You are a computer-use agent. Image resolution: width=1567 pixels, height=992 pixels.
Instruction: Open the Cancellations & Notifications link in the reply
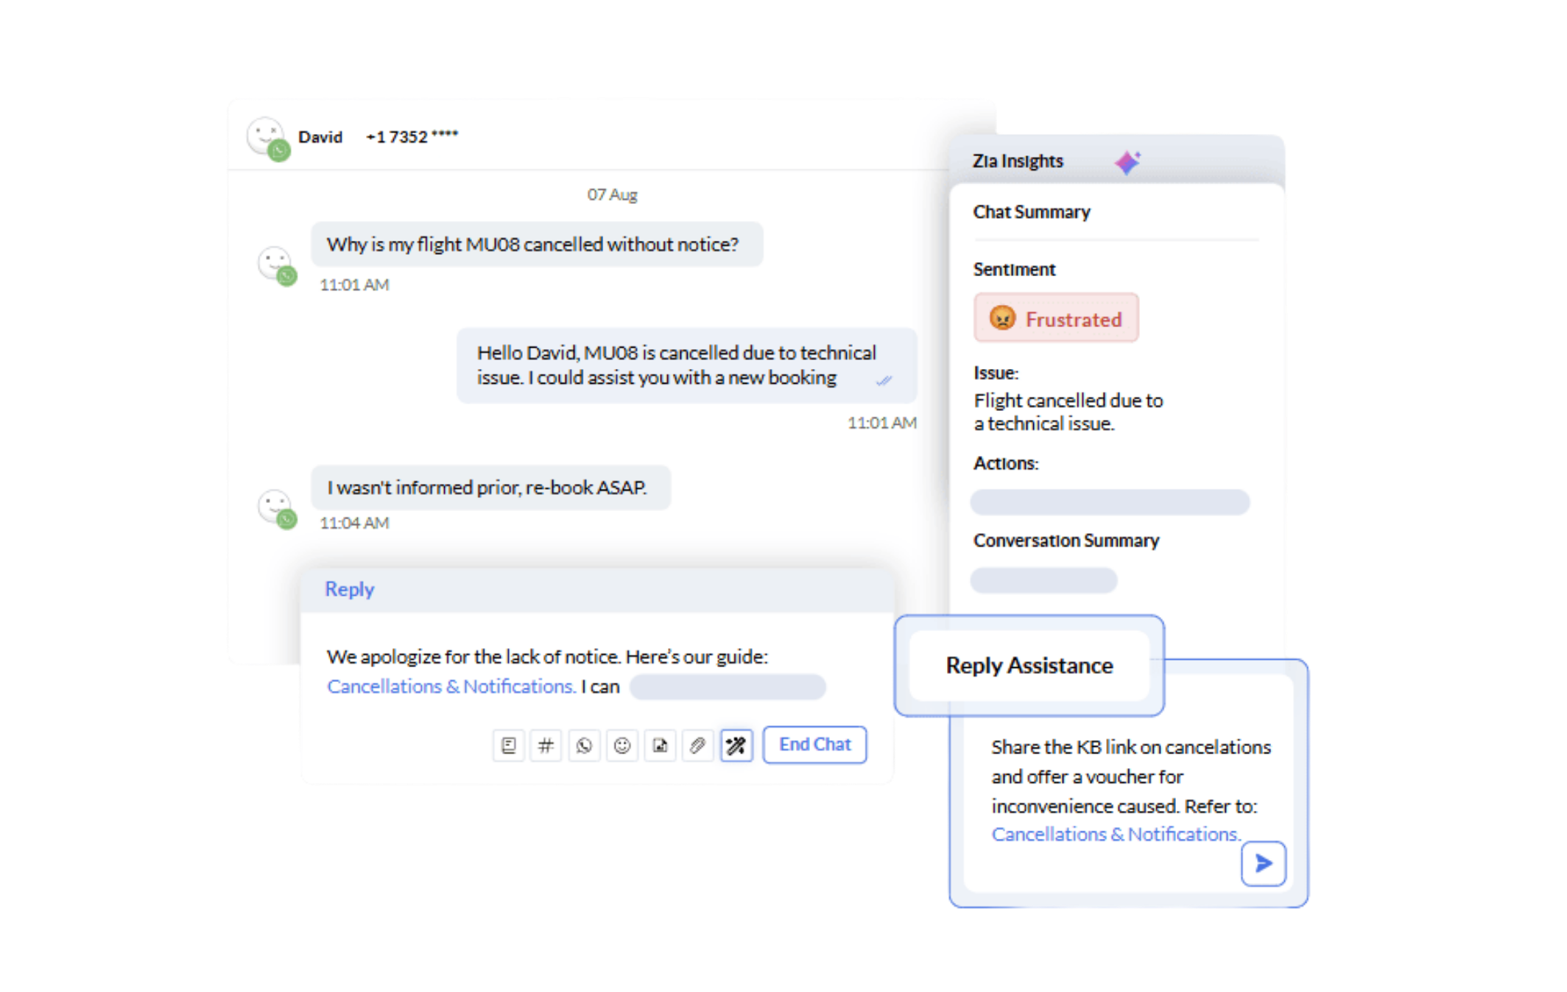tap(451, 686)
